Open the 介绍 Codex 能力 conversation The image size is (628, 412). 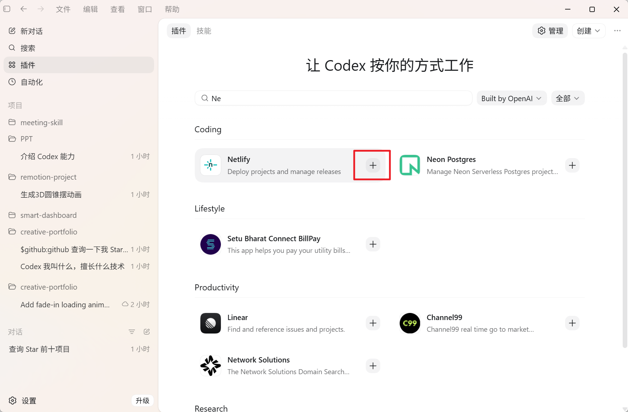click(79, 156)
